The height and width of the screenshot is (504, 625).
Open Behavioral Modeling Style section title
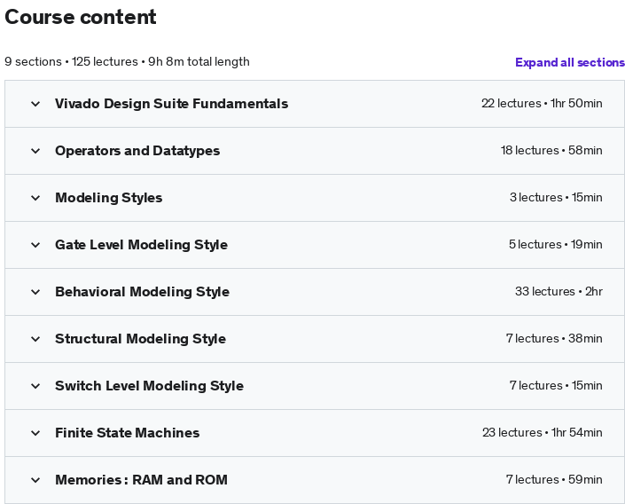pos(143,292)
